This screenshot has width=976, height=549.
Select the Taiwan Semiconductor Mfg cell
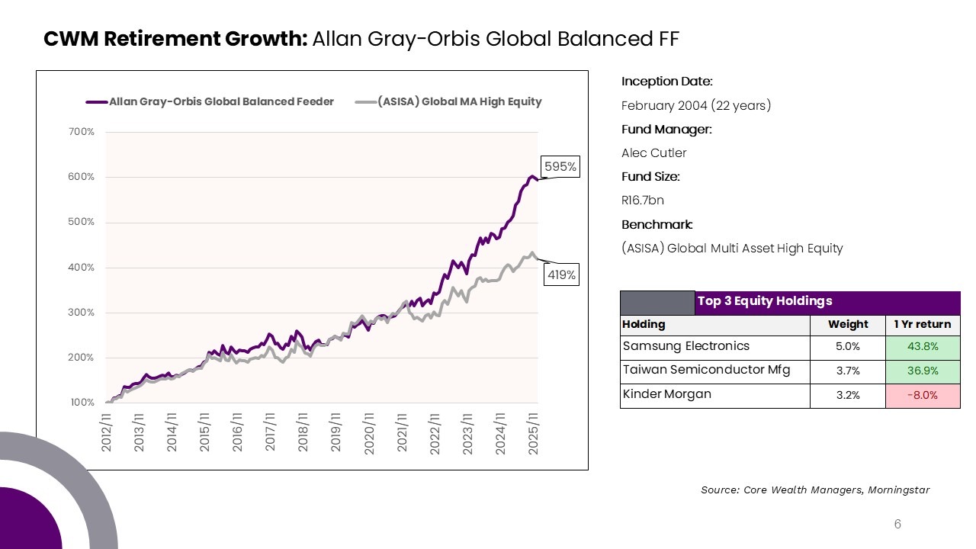click(x=706, y=371)
